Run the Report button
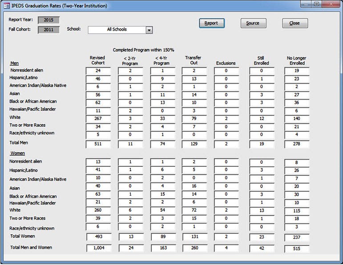Image resolution: width=343 pixels, height=265 pixels. (x=212, y=23)
